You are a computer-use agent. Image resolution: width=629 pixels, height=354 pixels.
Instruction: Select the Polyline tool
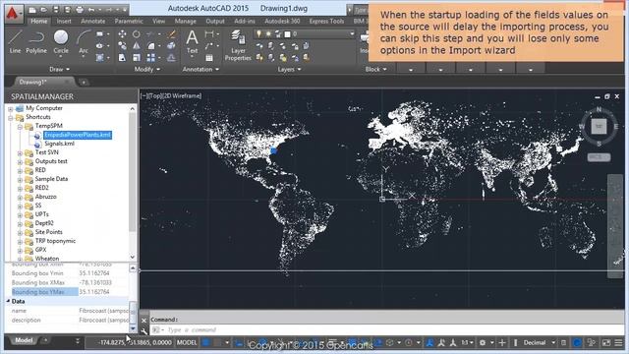pos(36,41)
